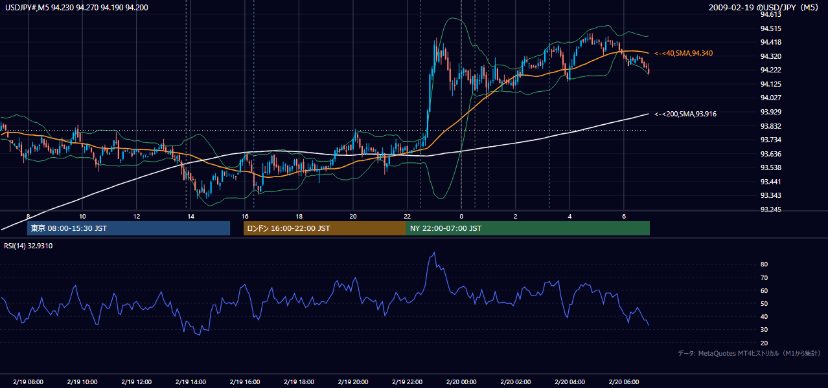Click the RSI(14) 32.9310 indicator label
Image resolution: width=828 pixels, height=388 pixels.
(x=28, y=246)
